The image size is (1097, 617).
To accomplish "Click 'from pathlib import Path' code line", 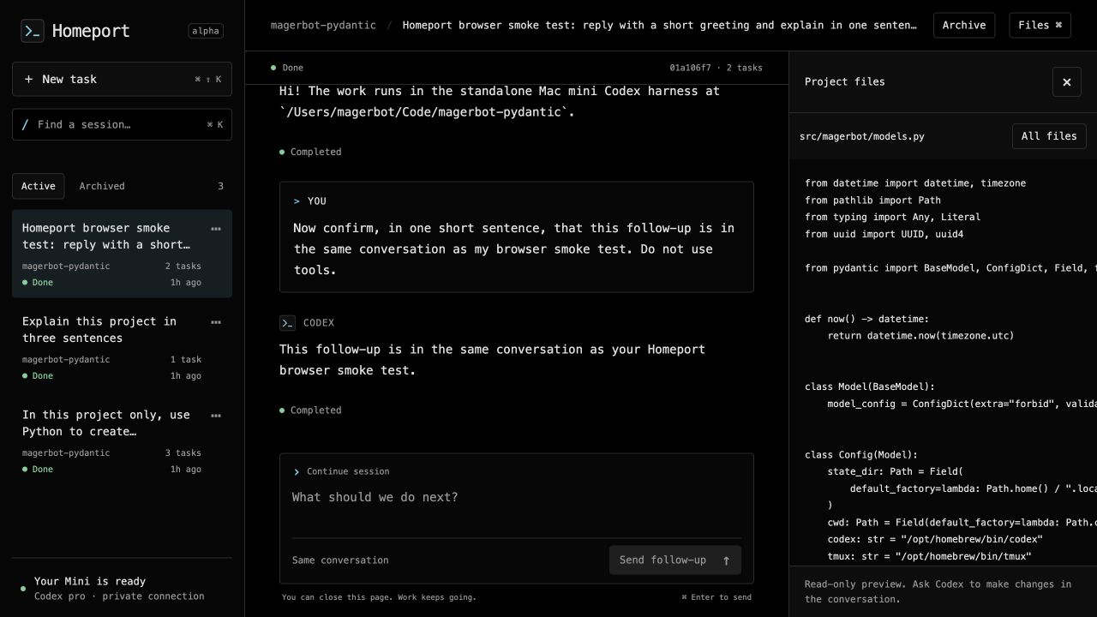I will point(872,201).
